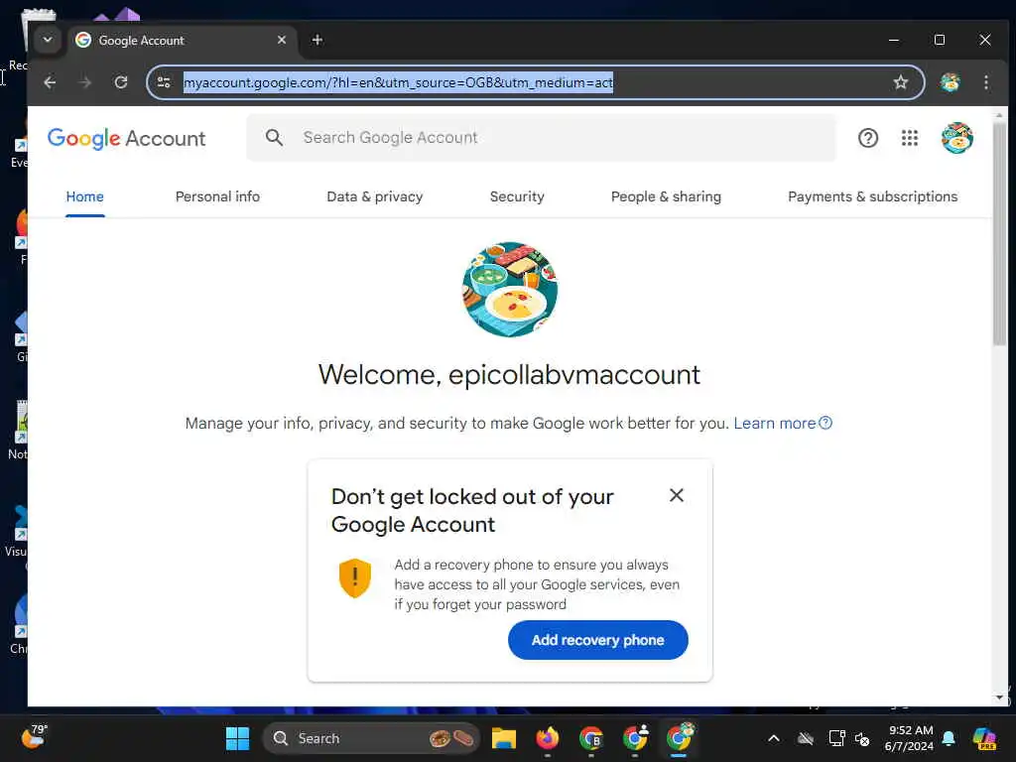Open a new tab with plus button
The height and width of the screenshot is (762, 1016).
pos(317,40)
